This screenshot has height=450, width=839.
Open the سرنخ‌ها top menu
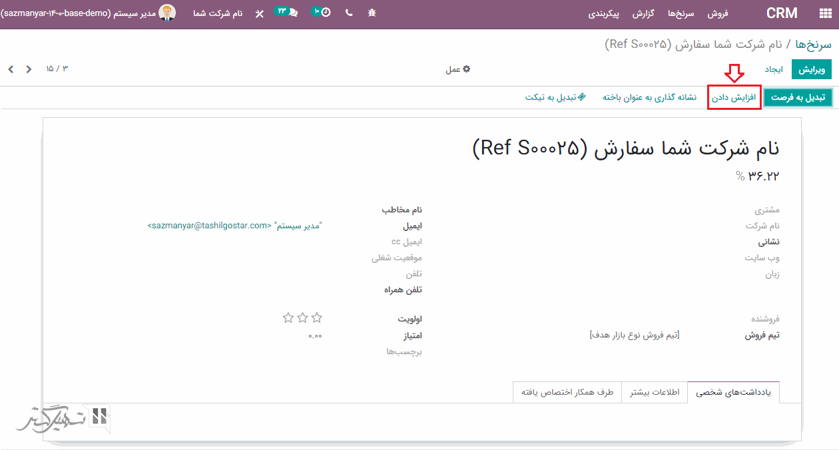click(681, 13)
